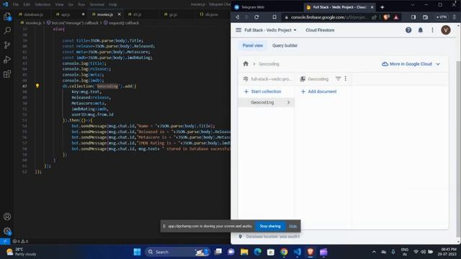Viewport: 461px width, 259px height.
Task: Click the Firestore home root icon
Action: pyautogui.click(x=246, y=64)
